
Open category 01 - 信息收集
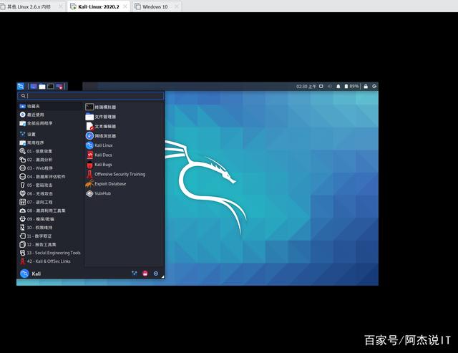pos(50,151)
